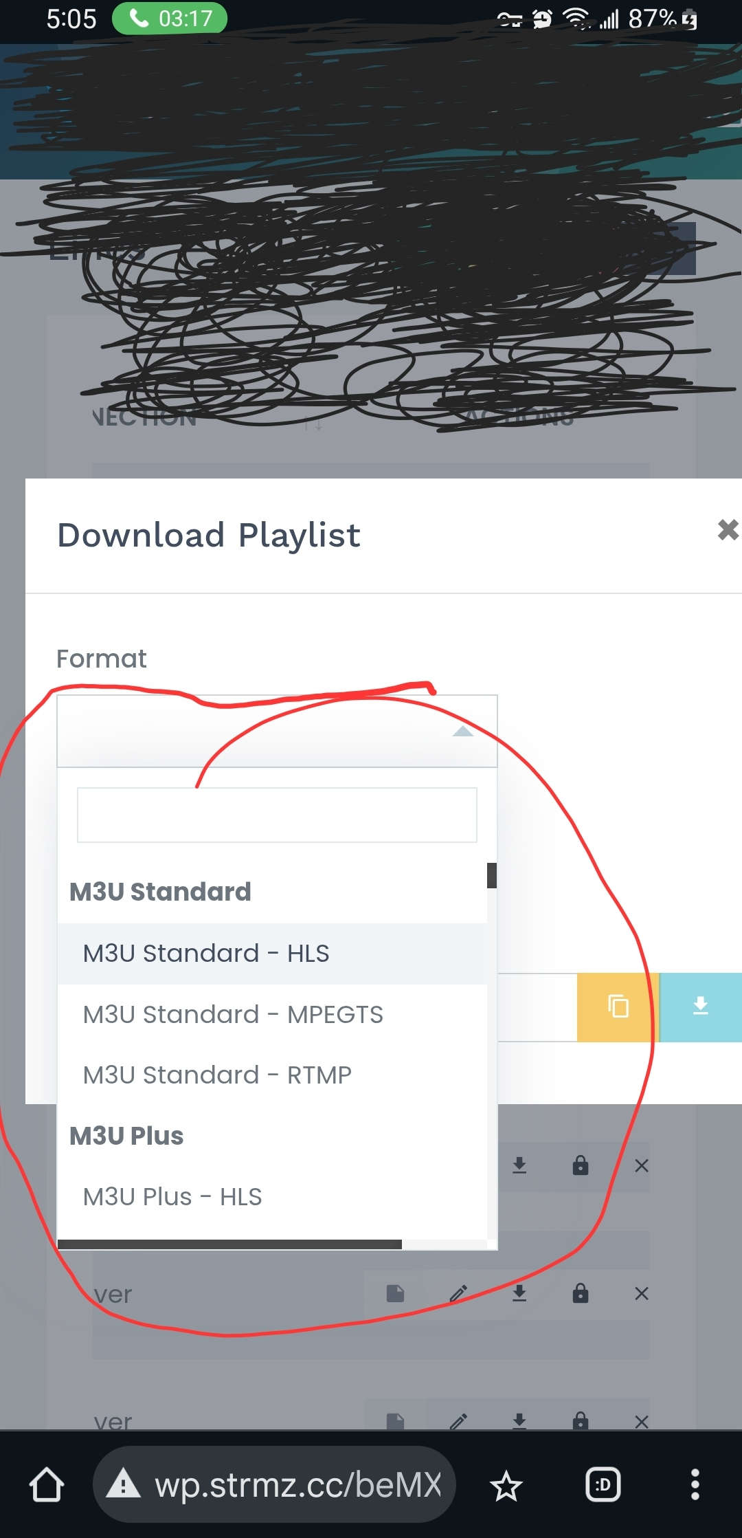The height and width of the screenshot is (1538, 742).
Task: Open the browser three-dot menu
Action: (695, 1485)
